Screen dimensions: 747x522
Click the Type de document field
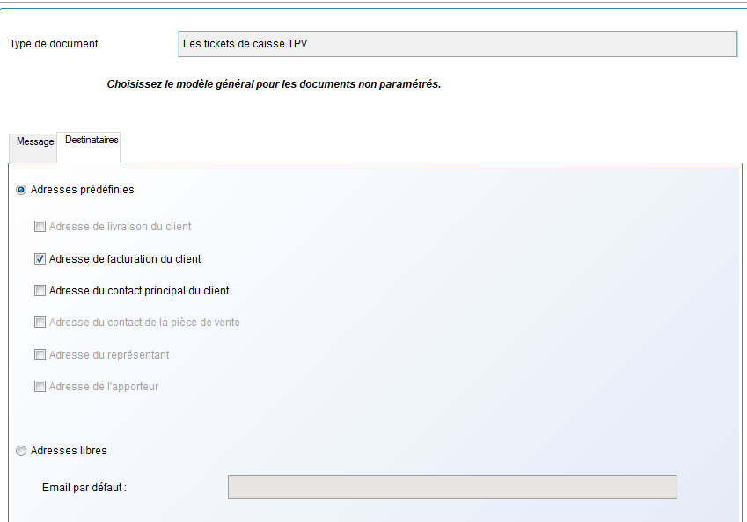tap(457, 44)
